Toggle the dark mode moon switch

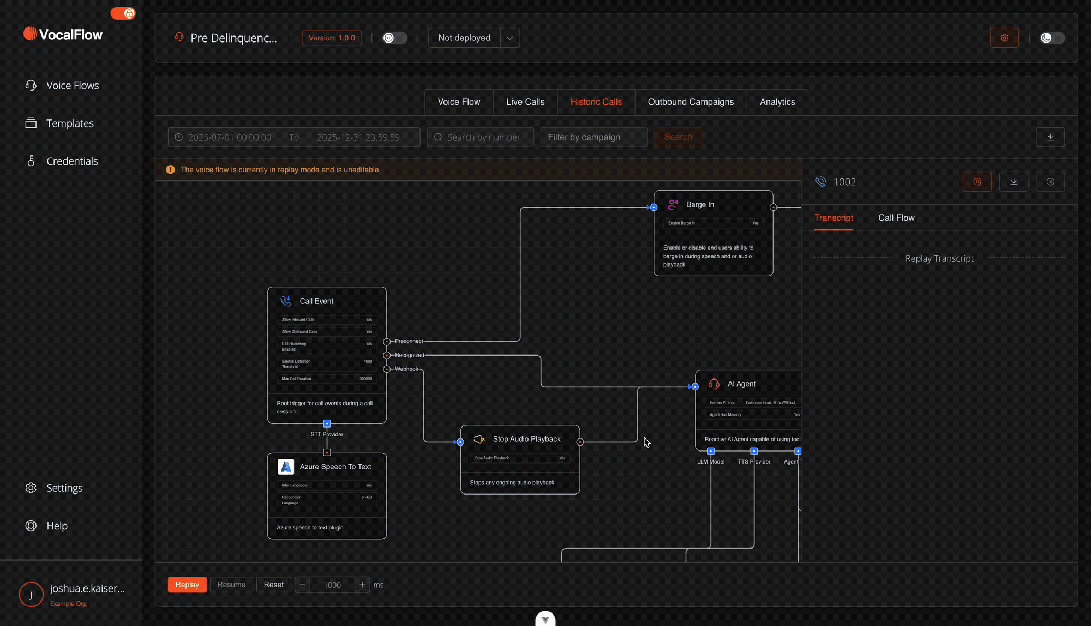[x=1051, y=38]
